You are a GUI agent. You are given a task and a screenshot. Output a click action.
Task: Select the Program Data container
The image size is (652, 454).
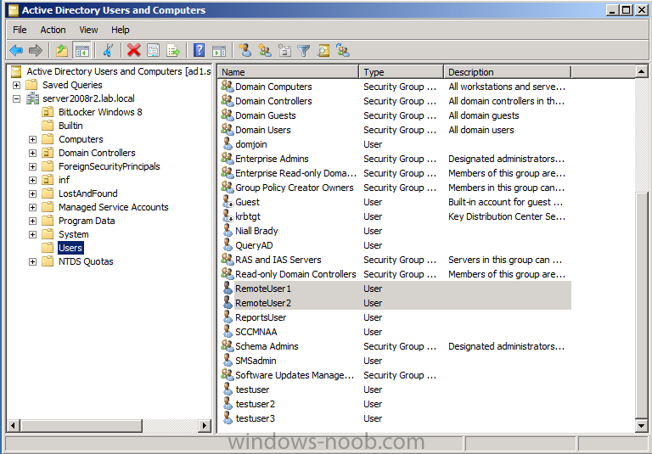click(x=87, y=221)
